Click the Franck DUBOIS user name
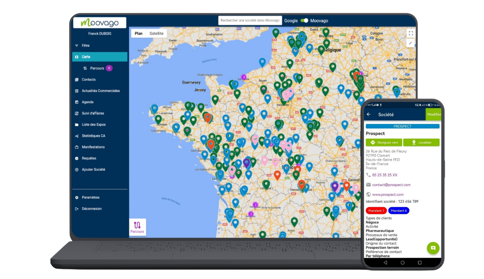The height and width of the screenshot is (279, 484). click(100, 33)
